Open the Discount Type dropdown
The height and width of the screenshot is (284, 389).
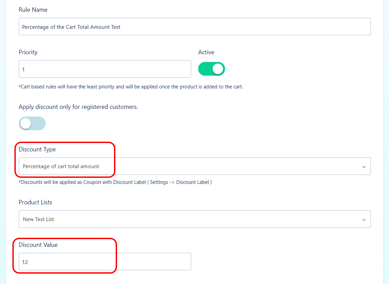tap(195, 166)
